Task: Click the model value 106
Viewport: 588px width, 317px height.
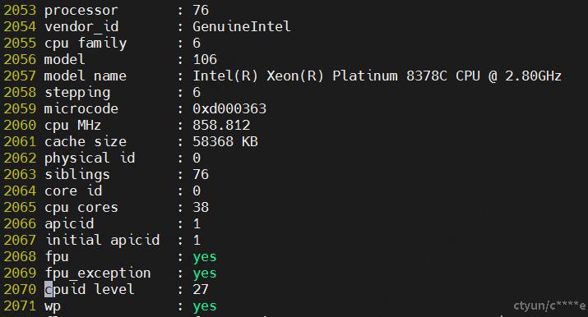Action: (205, 59)
